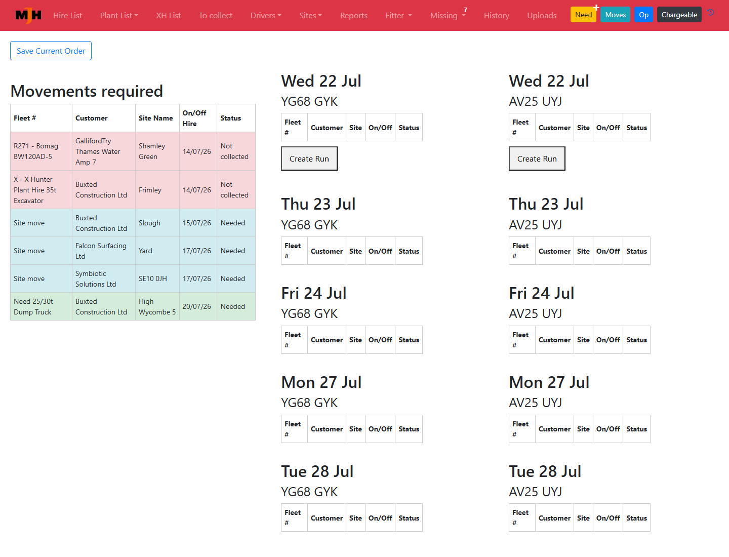
Task: Open the Uploads page
Action: (x=542, y=15)
